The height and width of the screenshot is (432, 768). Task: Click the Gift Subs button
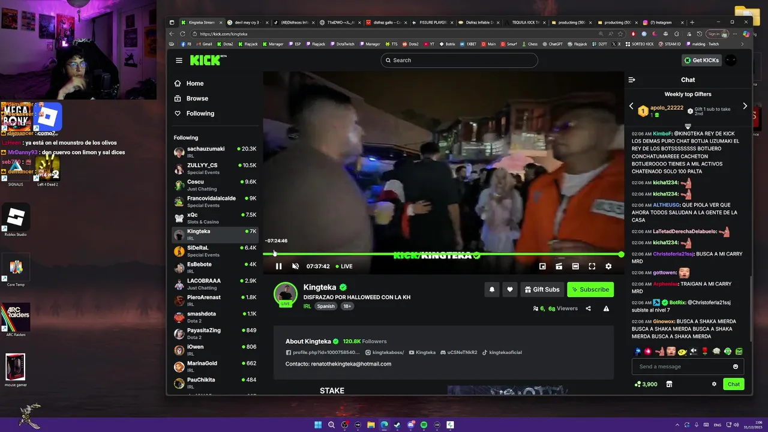click(x=542, y=290)
